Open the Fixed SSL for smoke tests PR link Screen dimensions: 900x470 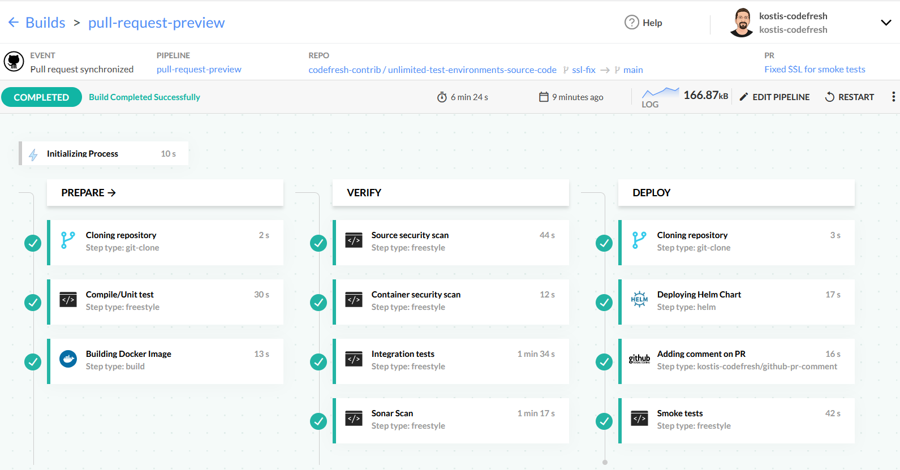(815, 70)
